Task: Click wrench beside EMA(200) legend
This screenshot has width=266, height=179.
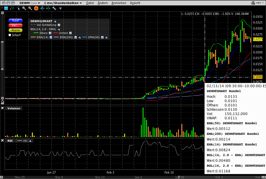Action: pos(79,37)
